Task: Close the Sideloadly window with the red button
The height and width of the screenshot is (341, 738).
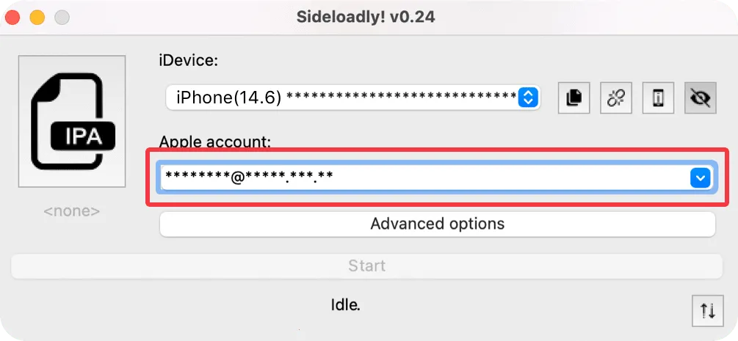Action: [12, 17]
